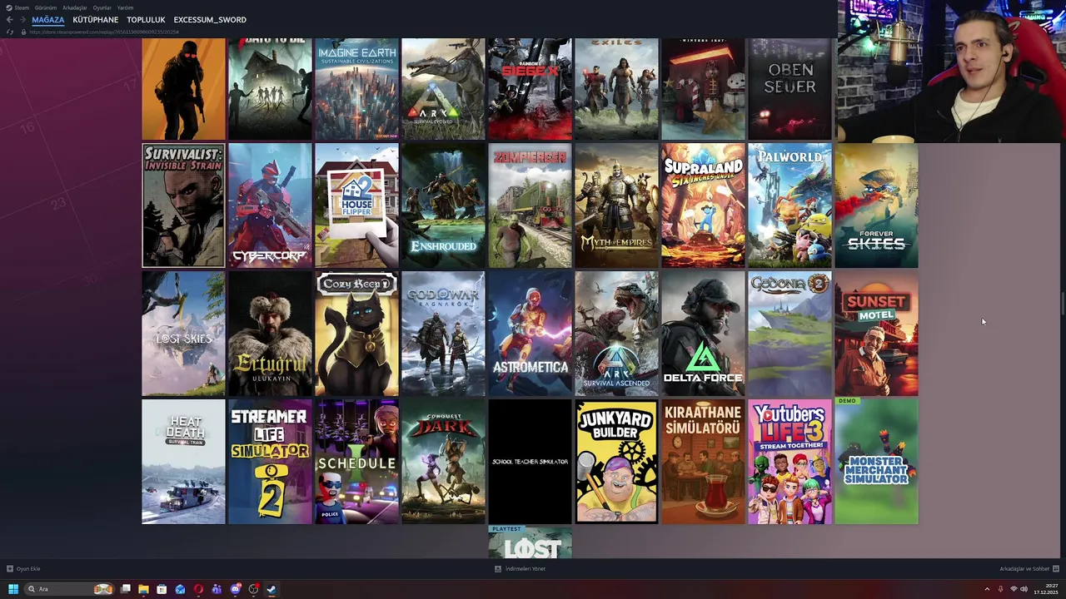Click the Oyun Ekle button label

coord(28,569)
